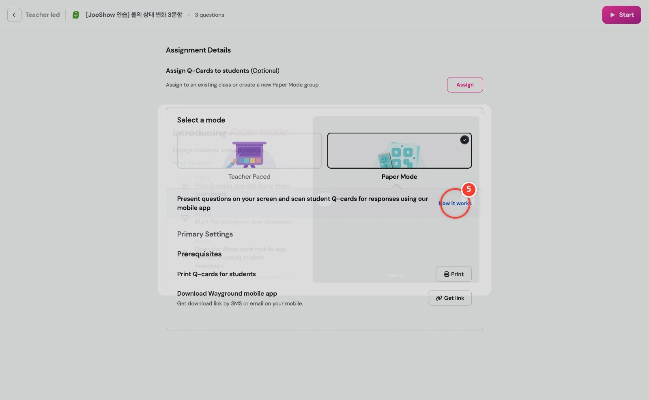Click the Teacher led label
This screenshot has height=400, width=649.
(43, 15)
